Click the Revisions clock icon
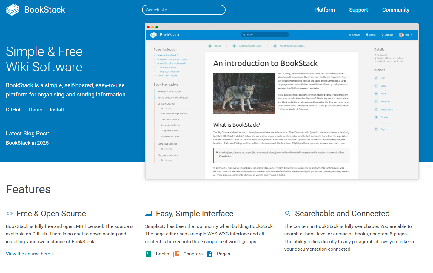This screenshot has width=433, height=273. [376, 101]
